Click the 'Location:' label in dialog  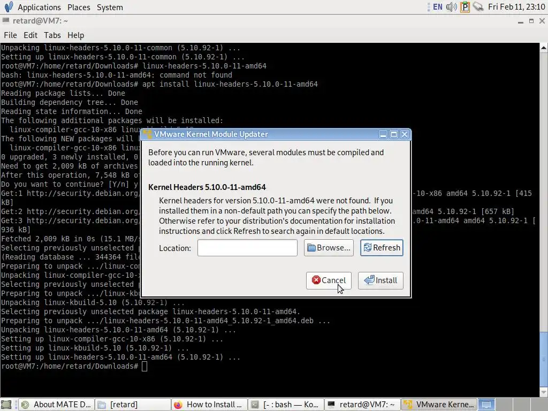tap(175, 248)
